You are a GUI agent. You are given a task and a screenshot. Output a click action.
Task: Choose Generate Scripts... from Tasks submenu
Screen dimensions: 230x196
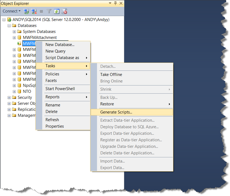(x=116, y=112)
